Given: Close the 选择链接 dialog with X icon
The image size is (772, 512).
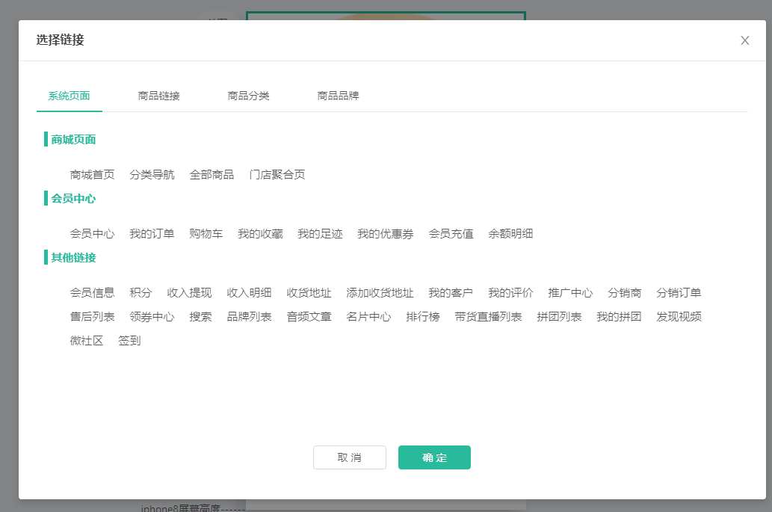Looking at the screenshot, I should (744, 40).
